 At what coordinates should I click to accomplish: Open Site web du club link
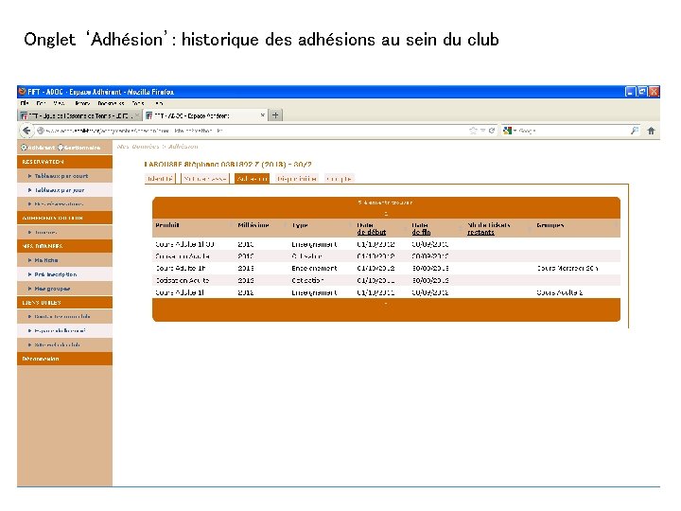point(57,344)
